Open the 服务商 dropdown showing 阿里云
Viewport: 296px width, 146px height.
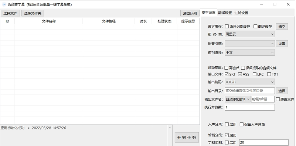tap(249, 34)
